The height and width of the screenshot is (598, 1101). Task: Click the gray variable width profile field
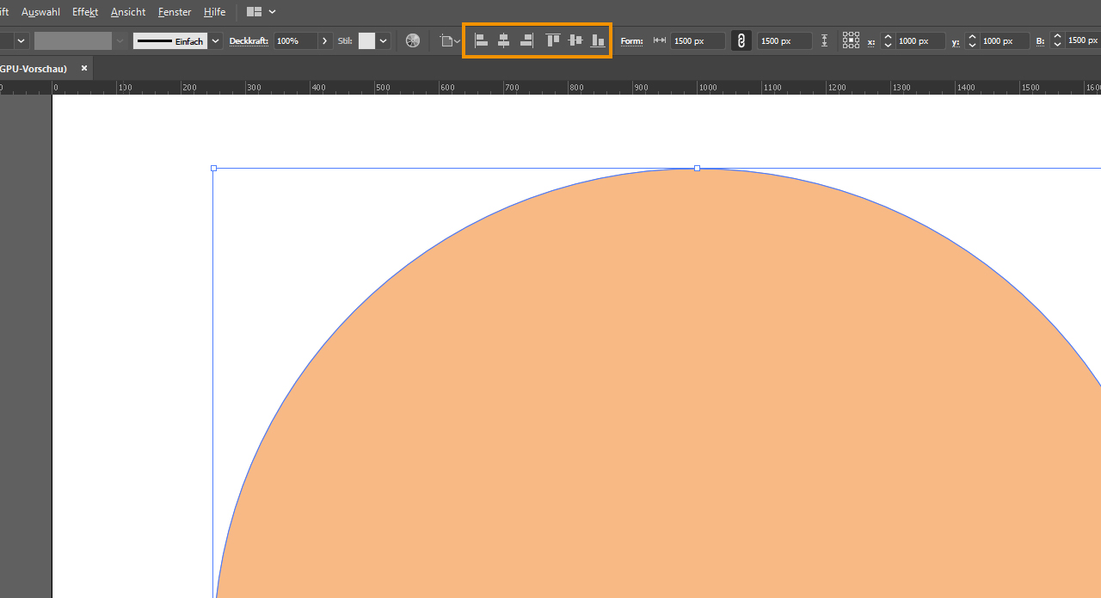pyautogui.click(x=73, y=40)
